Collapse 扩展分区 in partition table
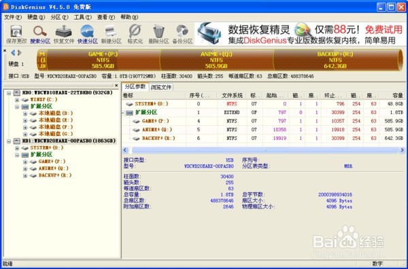Screen dimensions: 408x269 click(x=123, y=113)
